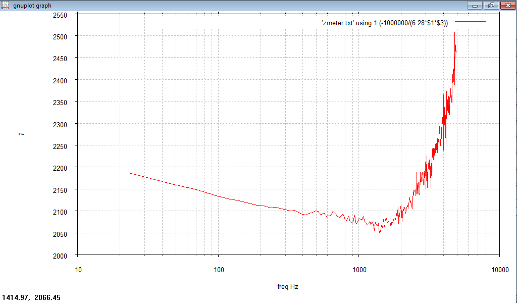Click the gnuplot graph window icon
The width and height of the screenshot is (517, 303).
pyautogui.click(x=5, y=5)
